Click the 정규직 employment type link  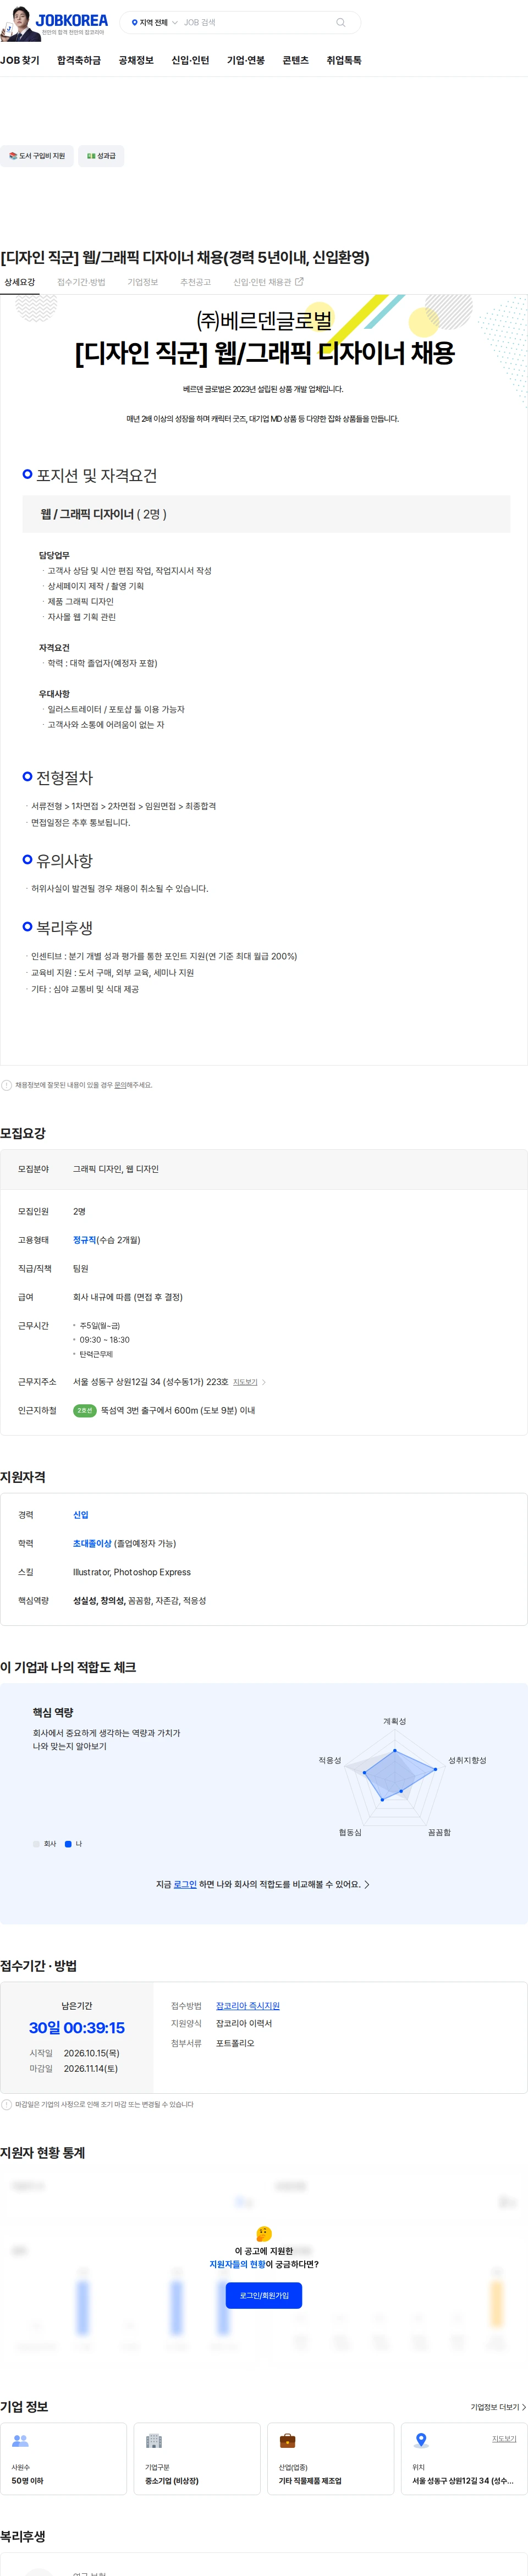point(85,1240)
